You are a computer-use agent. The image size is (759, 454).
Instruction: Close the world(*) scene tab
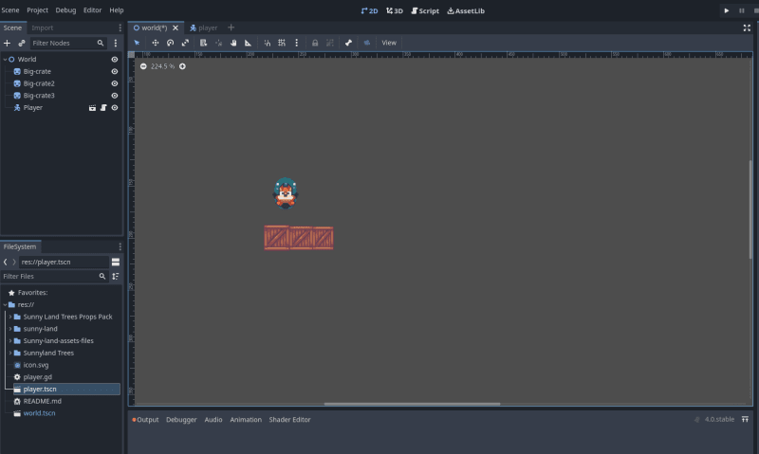pos(176,27)
